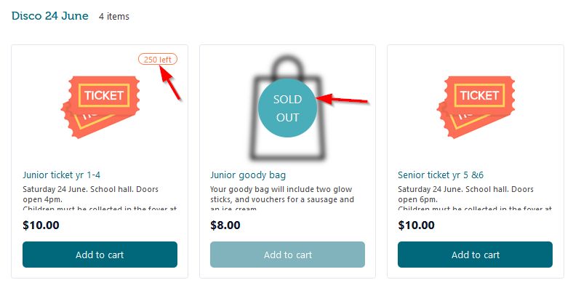The image size is (573, 304).
Task: Click the Senior ticket description mentioning 6pm
Action: click(x=475, y=198)
